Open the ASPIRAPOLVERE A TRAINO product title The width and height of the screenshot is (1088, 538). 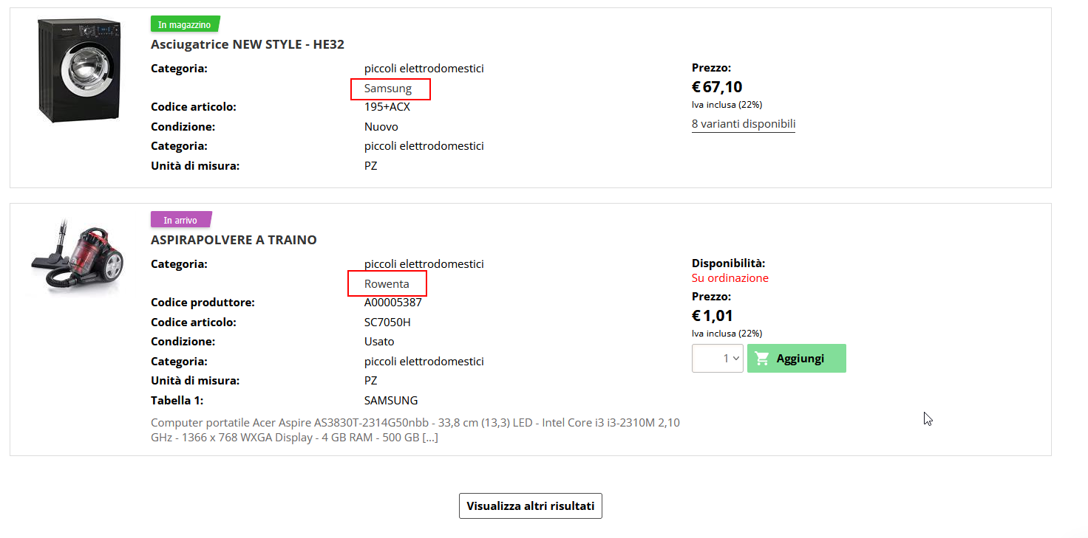(234, 240)
